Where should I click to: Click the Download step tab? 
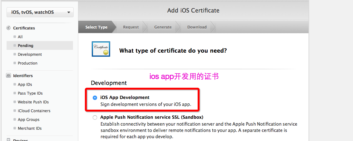click(x=197, y=27)
